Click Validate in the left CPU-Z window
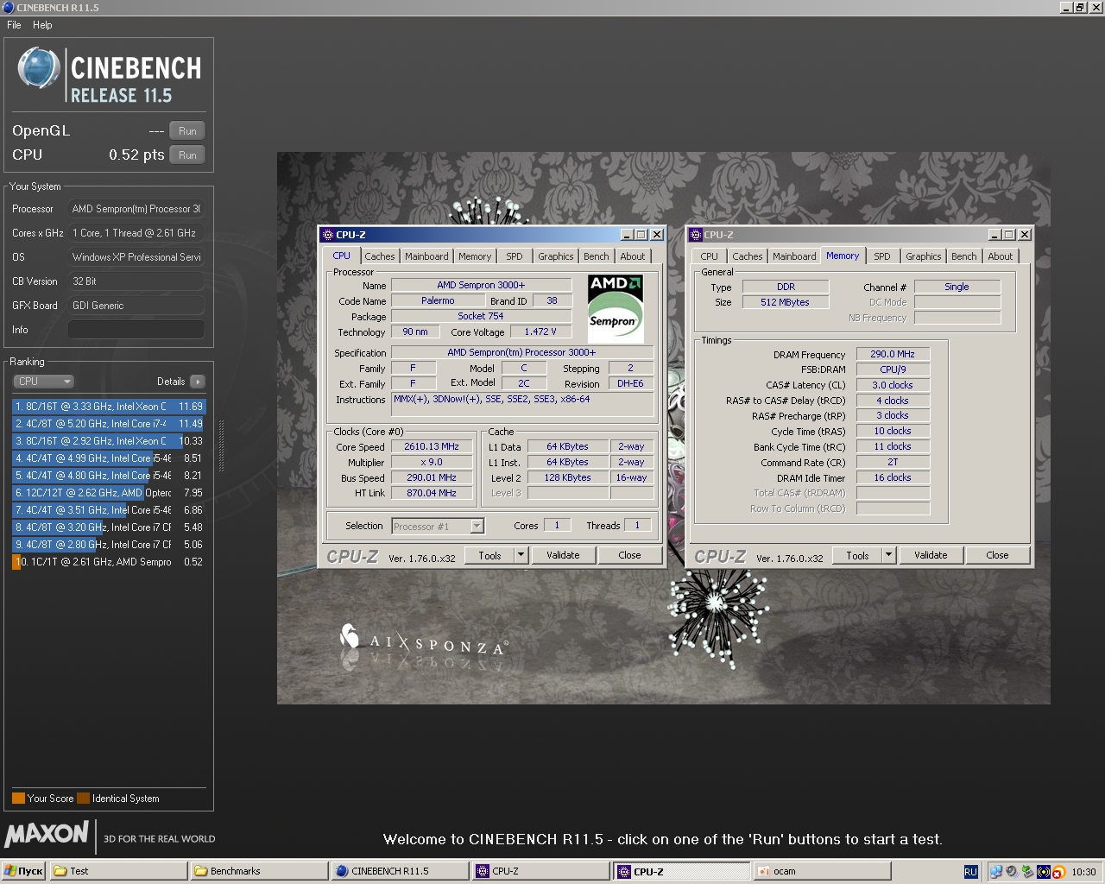 pos(563,555)
